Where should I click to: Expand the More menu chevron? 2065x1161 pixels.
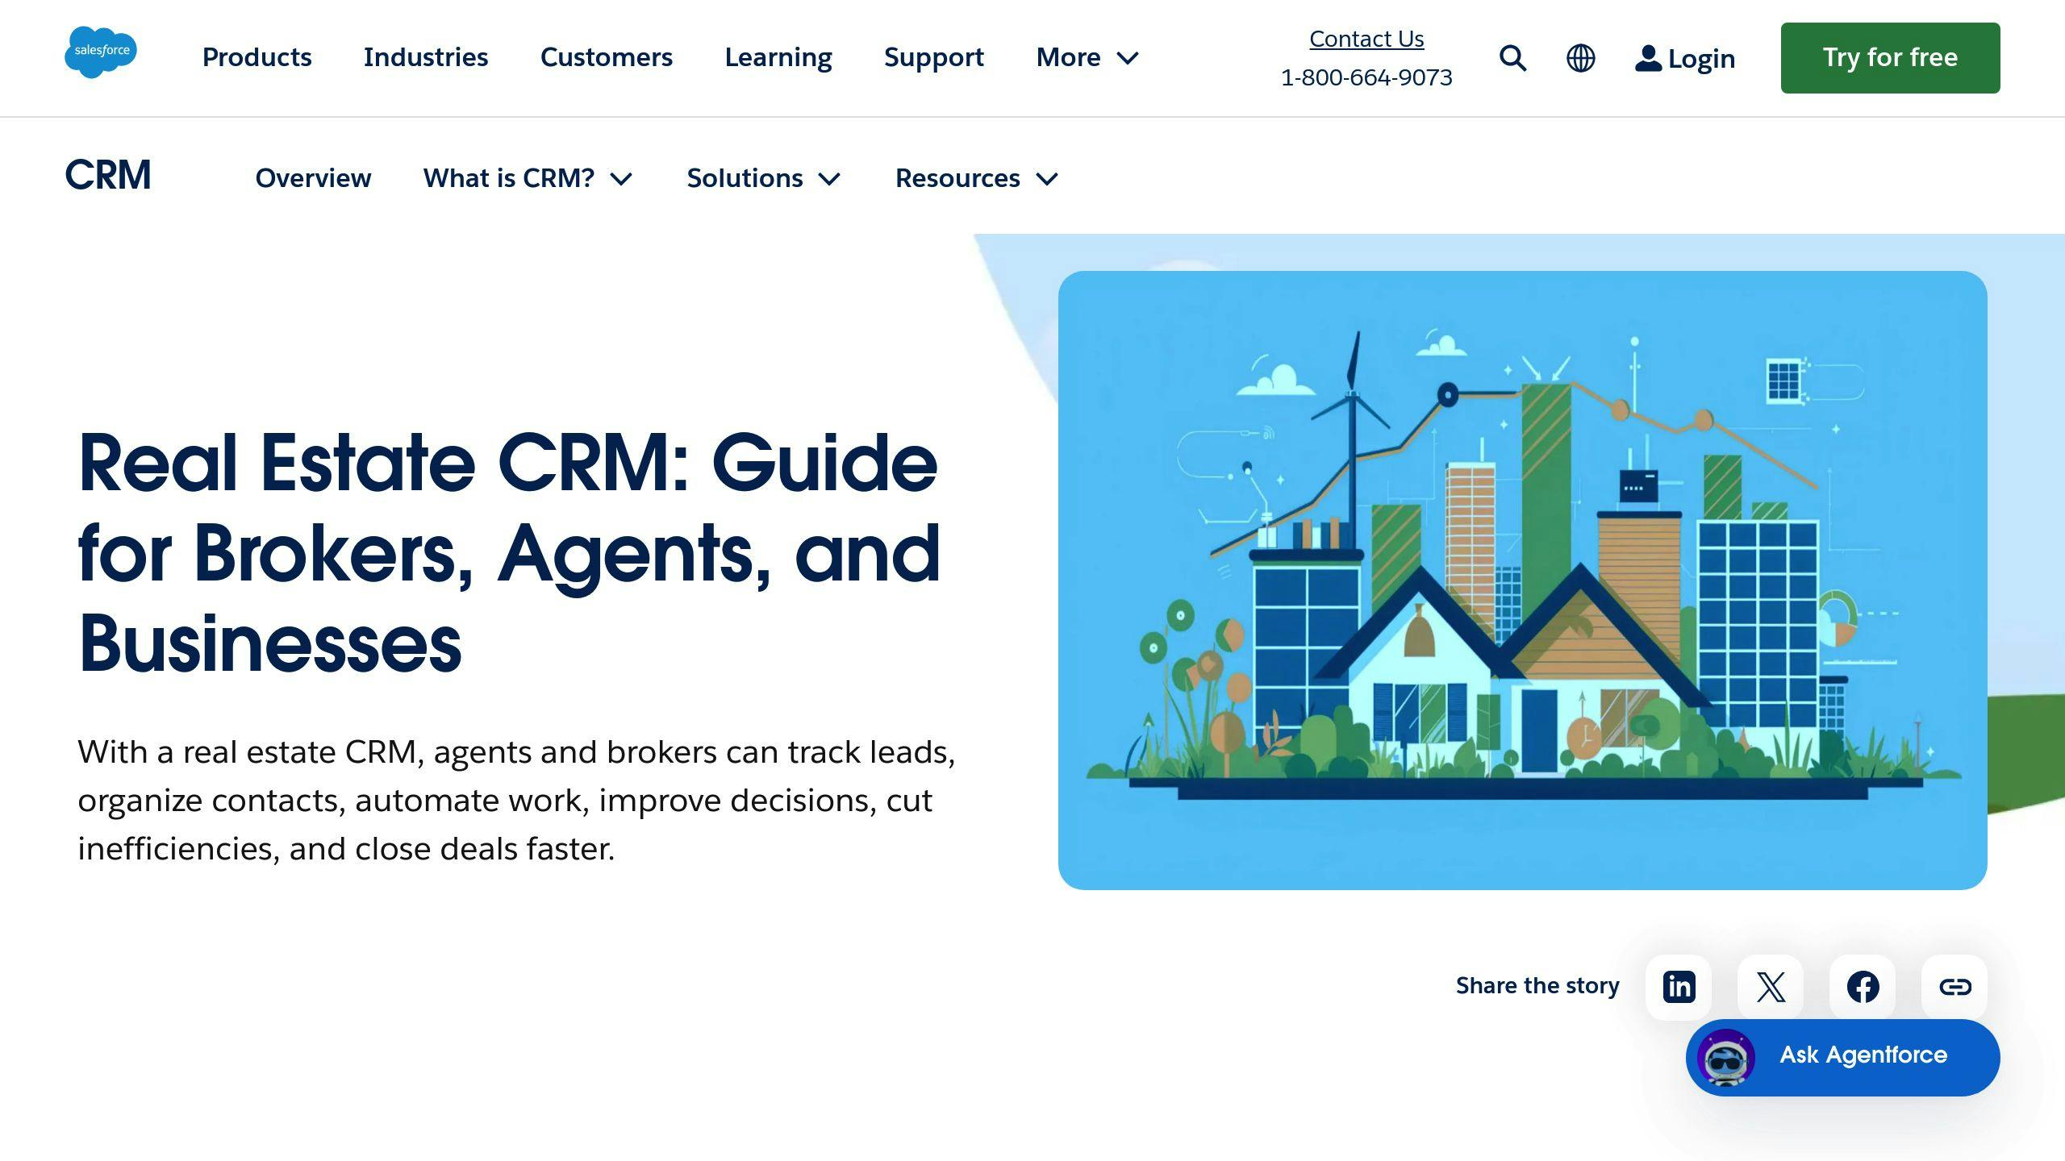[x=1127, y=58]
